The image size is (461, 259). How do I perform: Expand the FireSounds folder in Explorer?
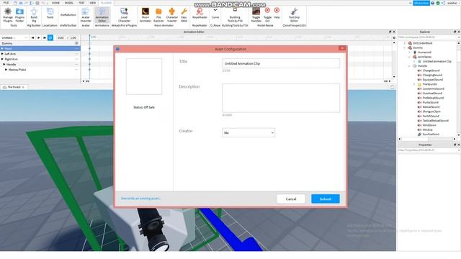[414, 84]
